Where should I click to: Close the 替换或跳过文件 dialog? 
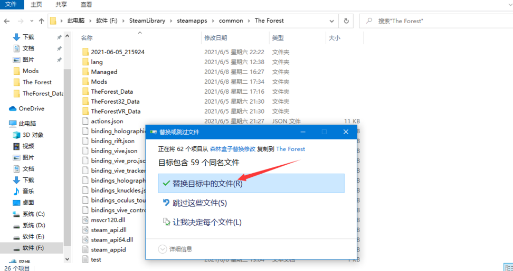346,132
